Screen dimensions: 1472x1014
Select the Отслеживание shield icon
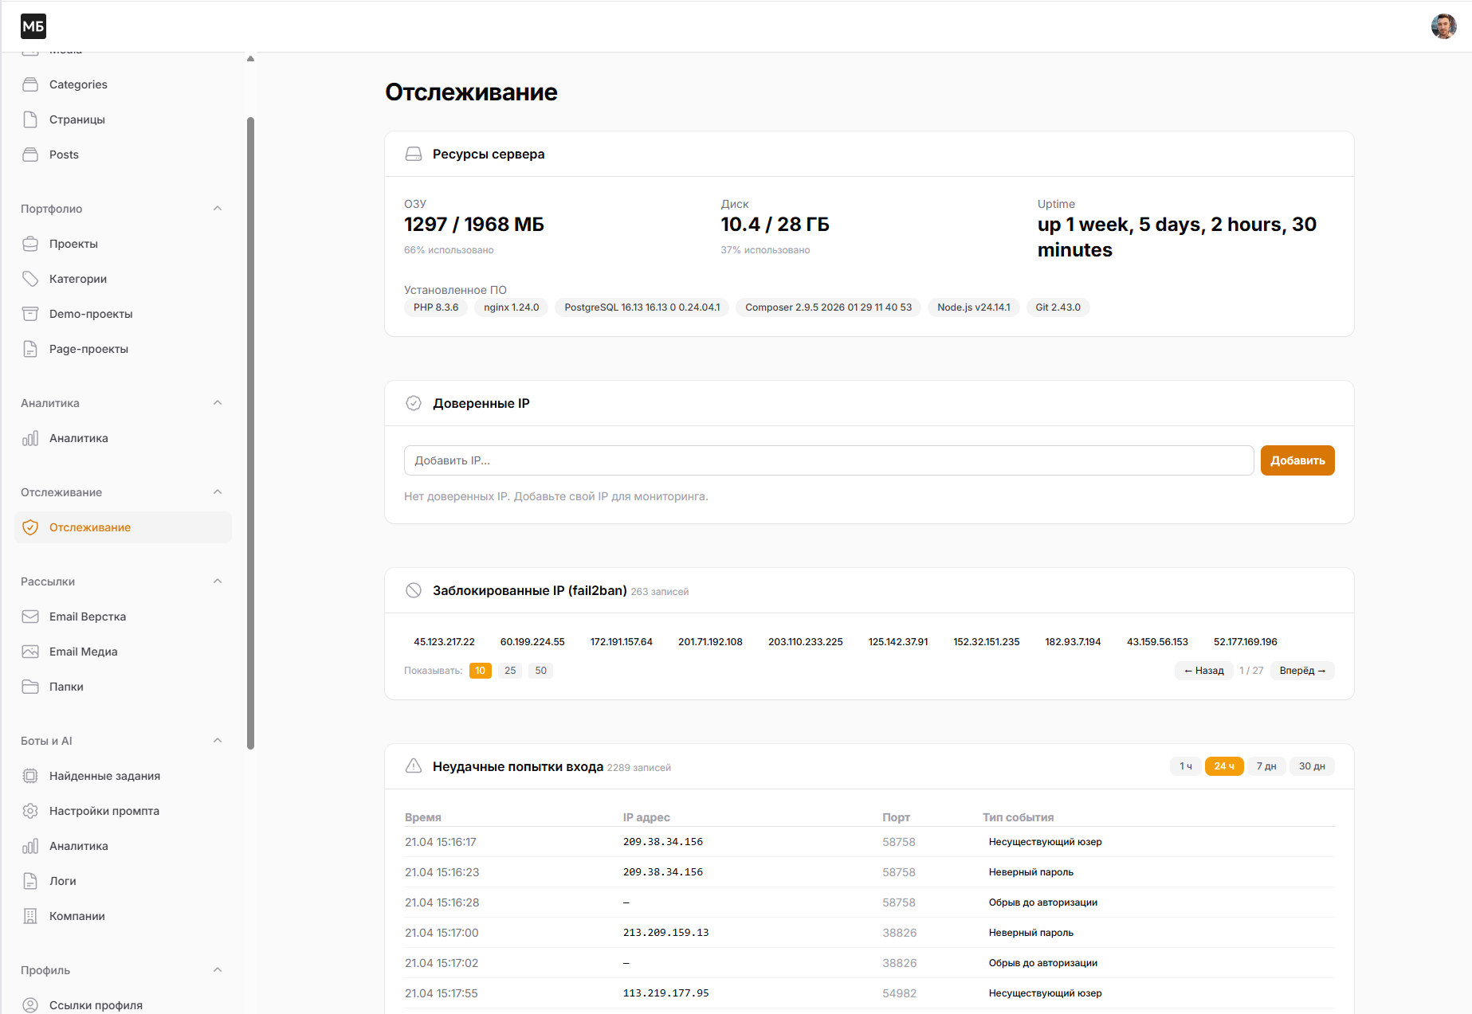[30, 527]
